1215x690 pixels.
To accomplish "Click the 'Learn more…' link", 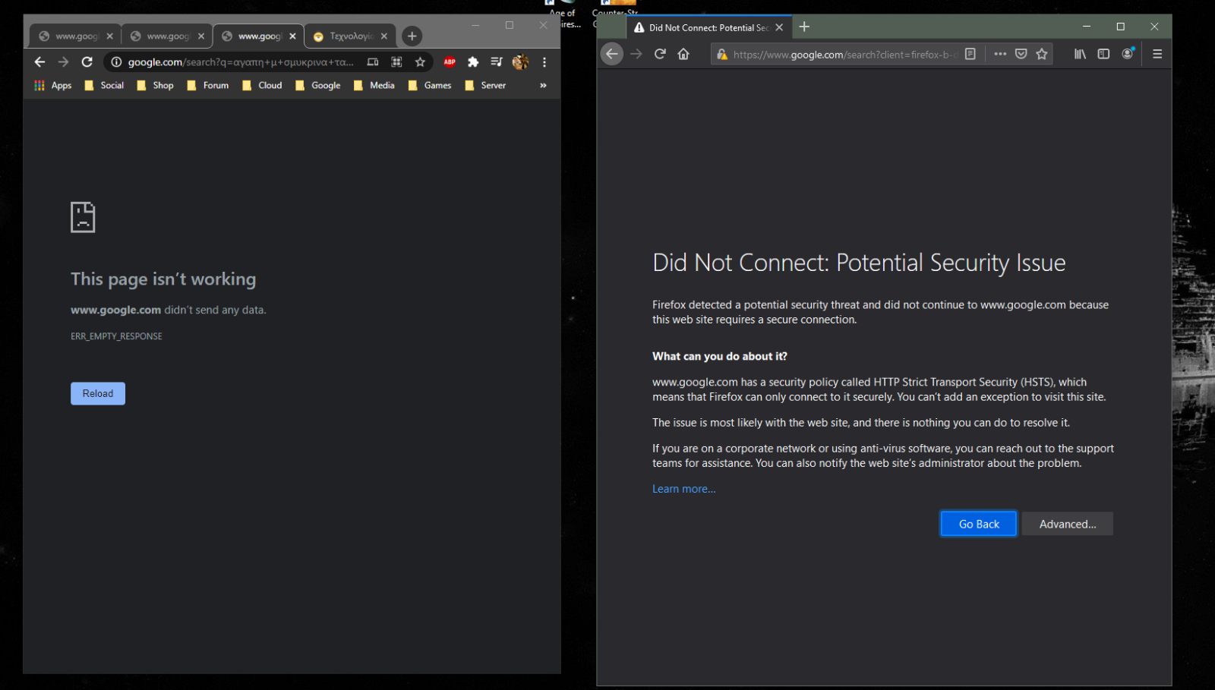I will 683,489.
